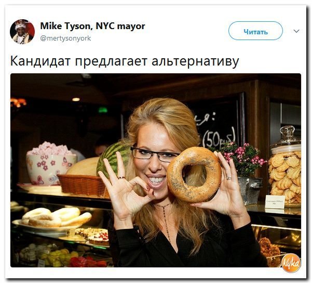Click the word альтернативу in tweet
Viewport: 312px width, 284px height.
(x=195, y=61)
